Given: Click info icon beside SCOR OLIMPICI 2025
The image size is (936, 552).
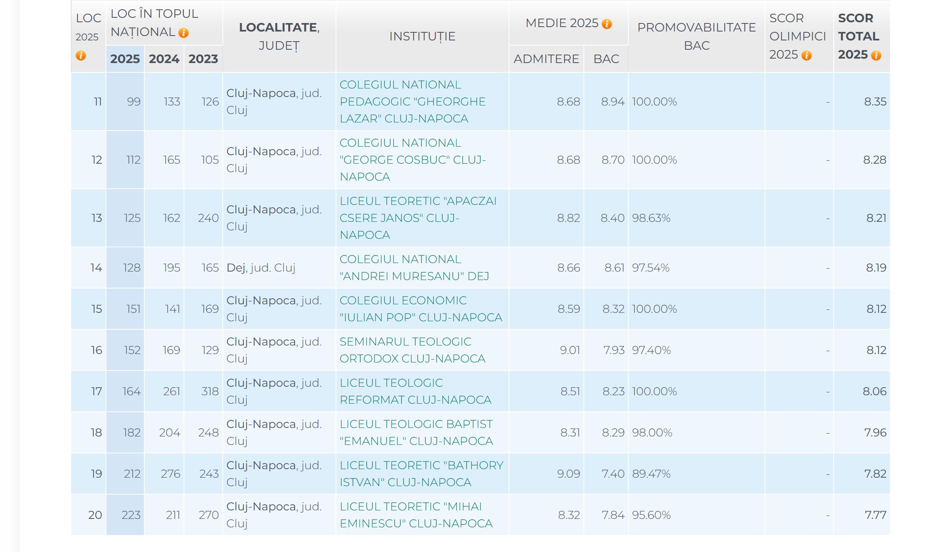Looking at the screenshot, I should click(807, 56).
